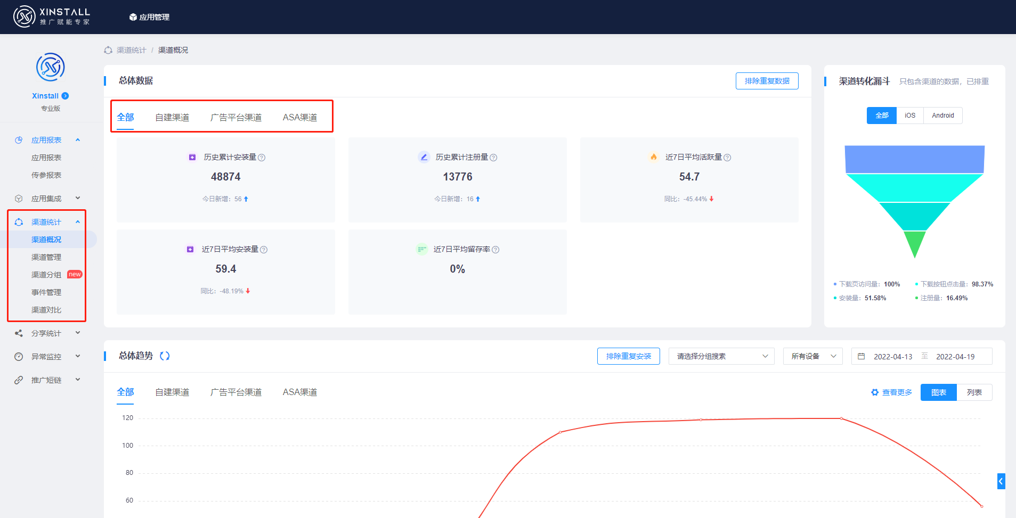Expand the 分享统计 sidebar menu

[47, 333]
